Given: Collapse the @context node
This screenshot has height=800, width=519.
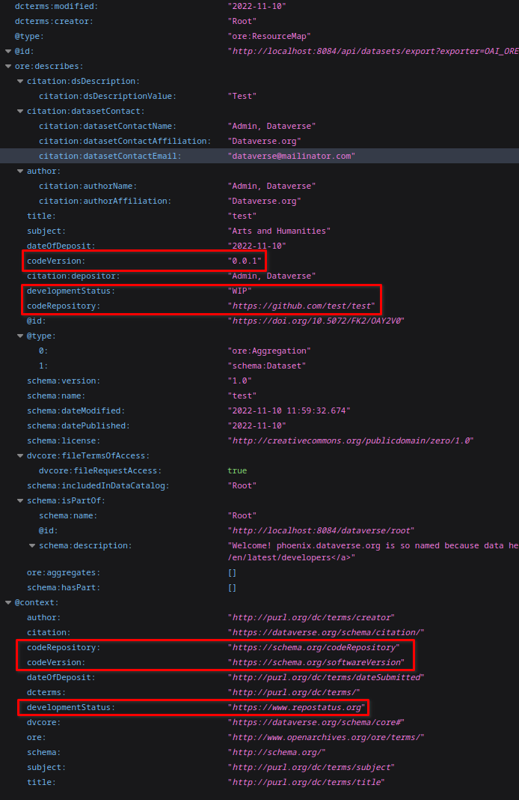Looking at the screenshot, I should [8, 602].
